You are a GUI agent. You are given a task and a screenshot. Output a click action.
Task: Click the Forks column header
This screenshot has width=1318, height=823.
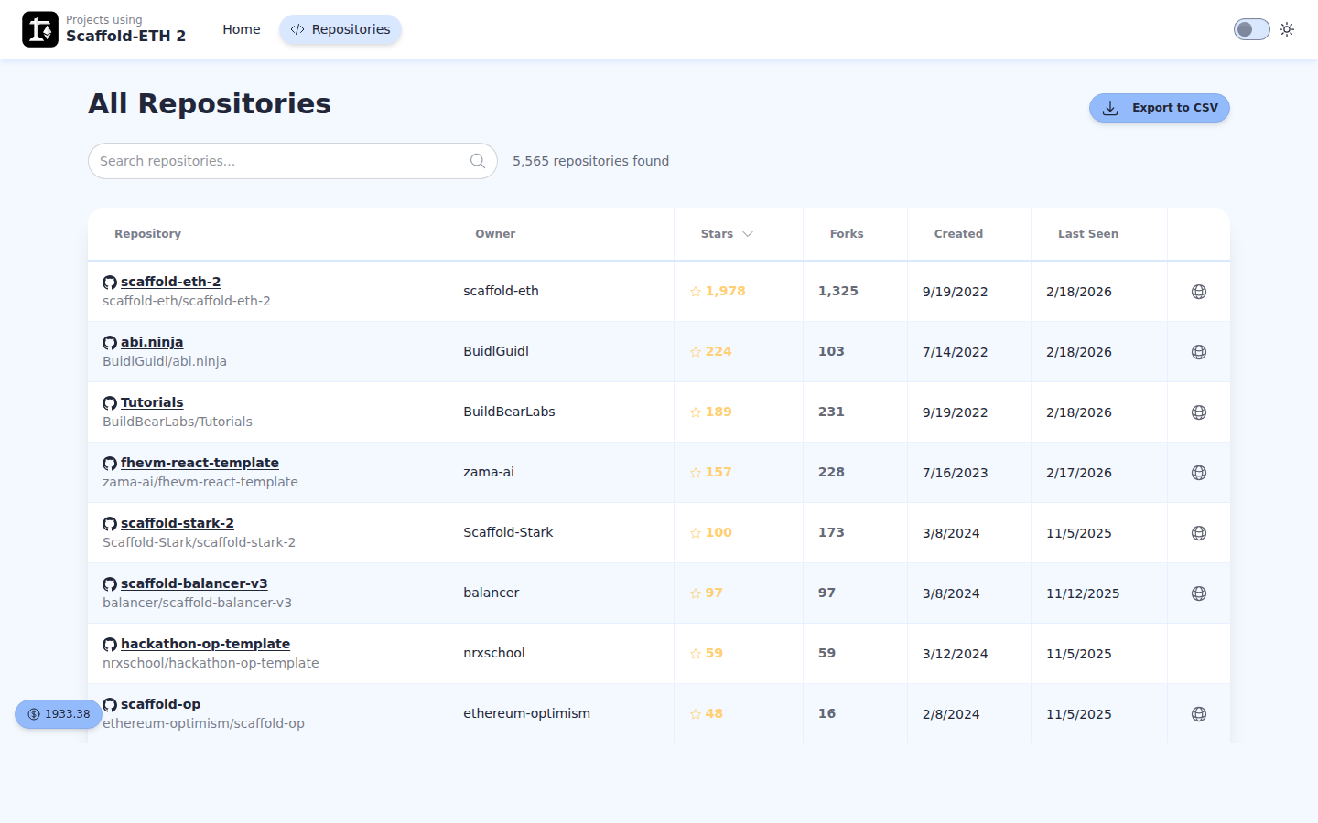point(847,234)
